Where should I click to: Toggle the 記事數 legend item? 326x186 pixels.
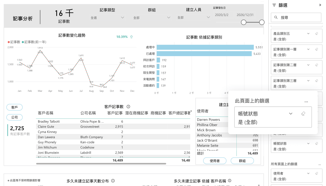[14, 42]
